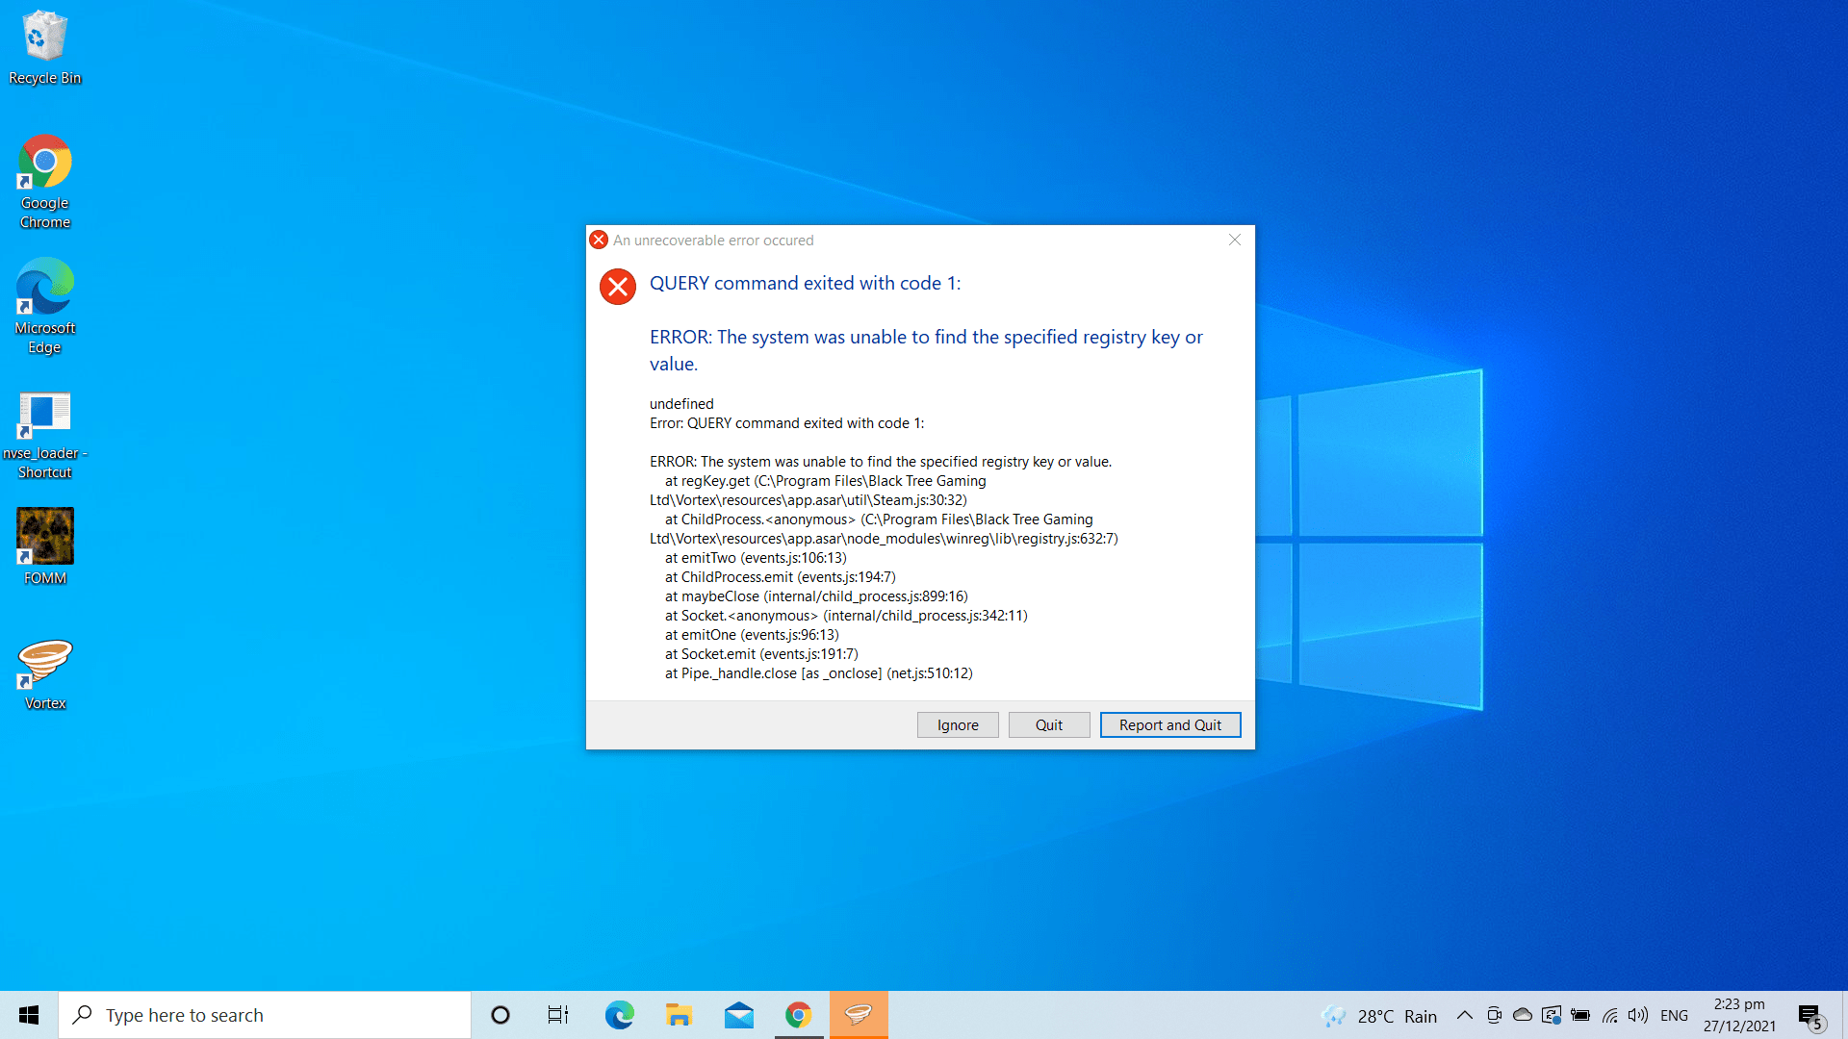Open Task View on the taskbar
The width and height of the screenshot is (1848, 1039).
click(556, 1014)
